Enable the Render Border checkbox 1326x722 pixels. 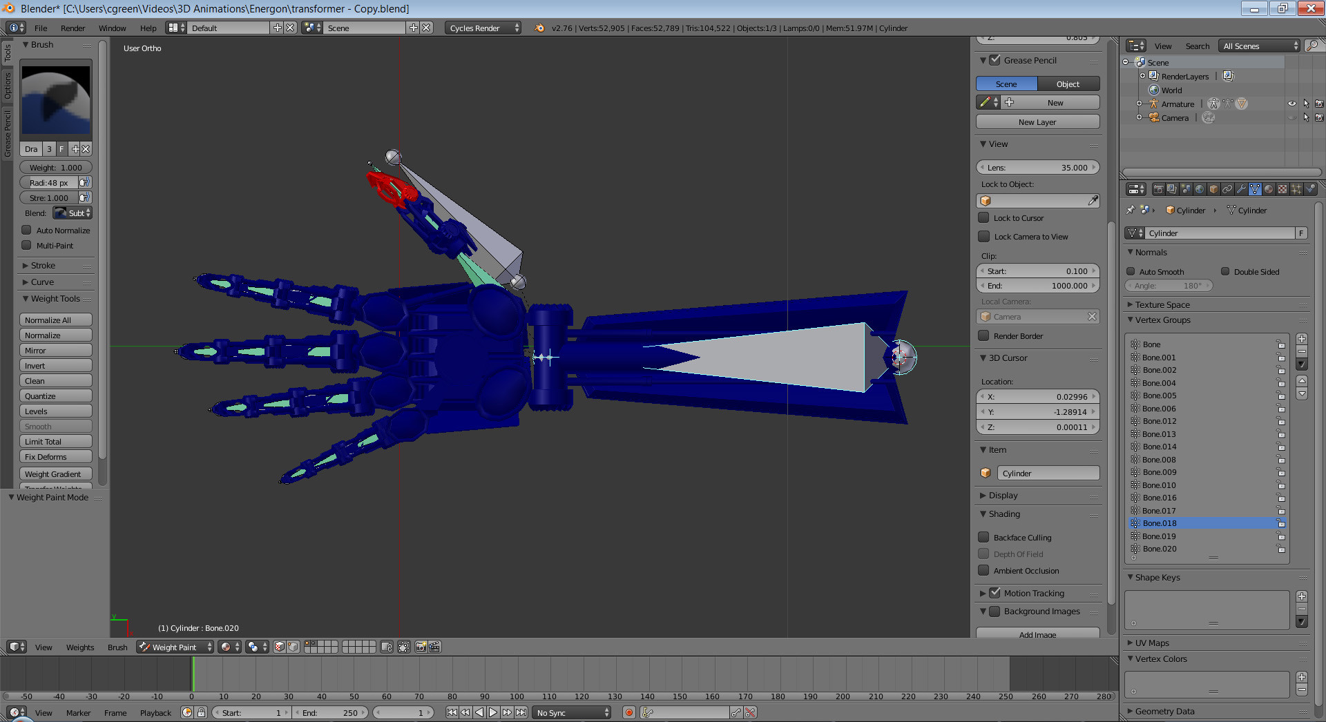tap(984, 335)
